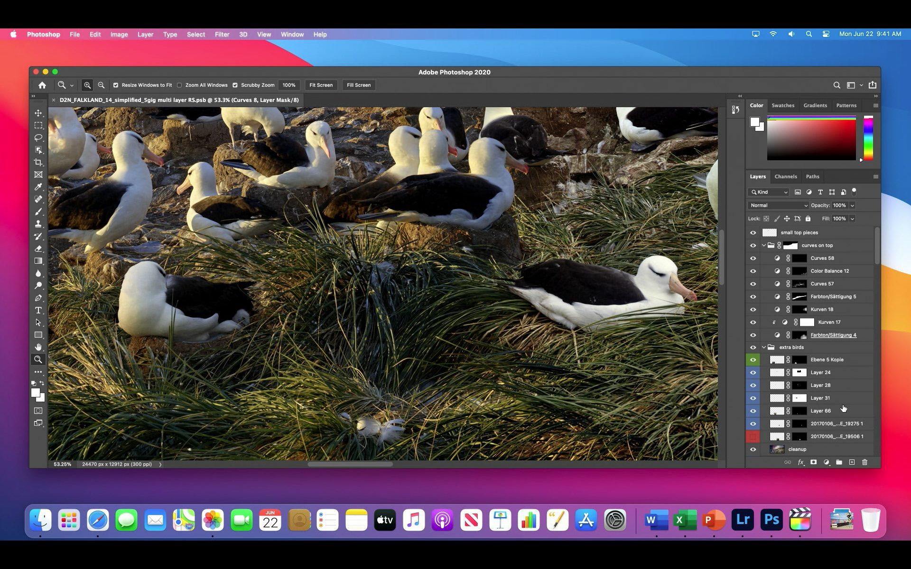Screen dimensions: 911x569
Task: Select the Hand tool
Action: (x=38, y=347)
